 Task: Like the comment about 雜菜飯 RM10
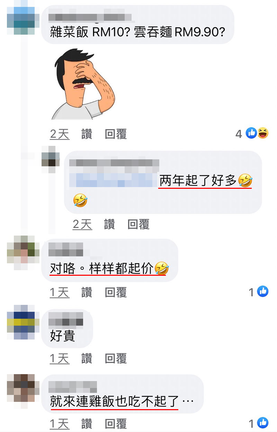point(87,134)
